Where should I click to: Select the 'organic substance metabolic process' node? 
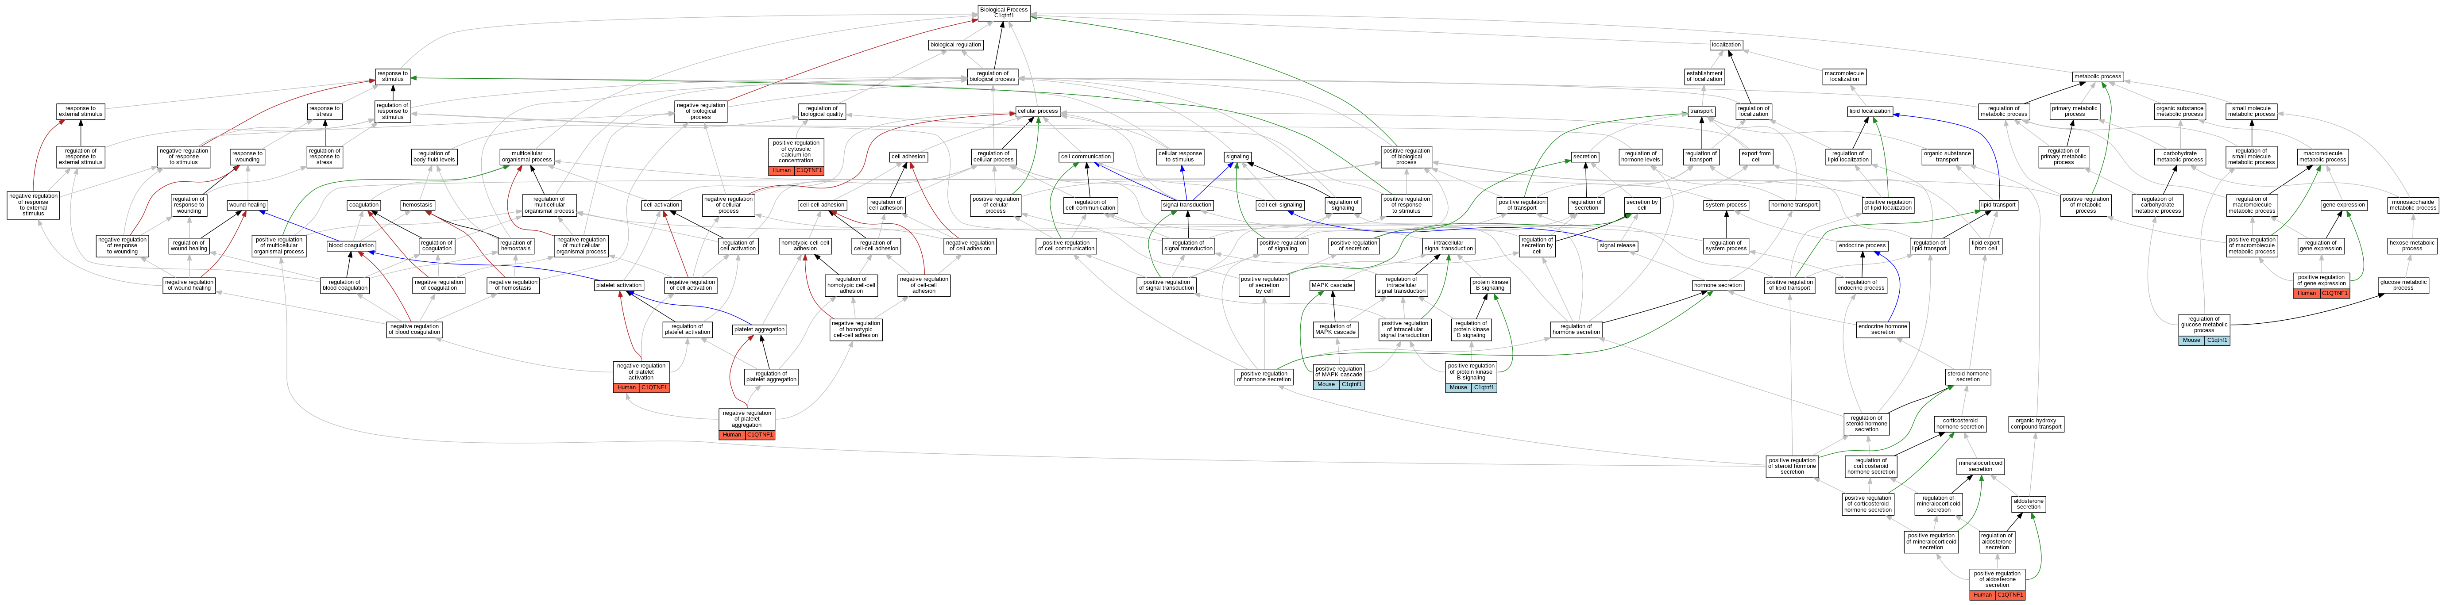point(2179,111)
